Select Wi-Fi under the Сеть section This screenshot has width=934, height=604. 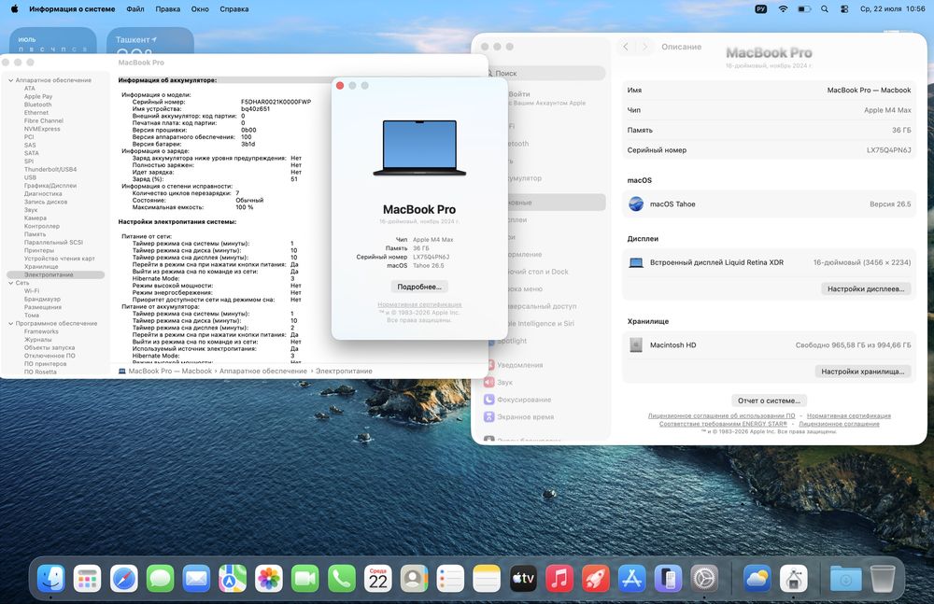(32, 290)
